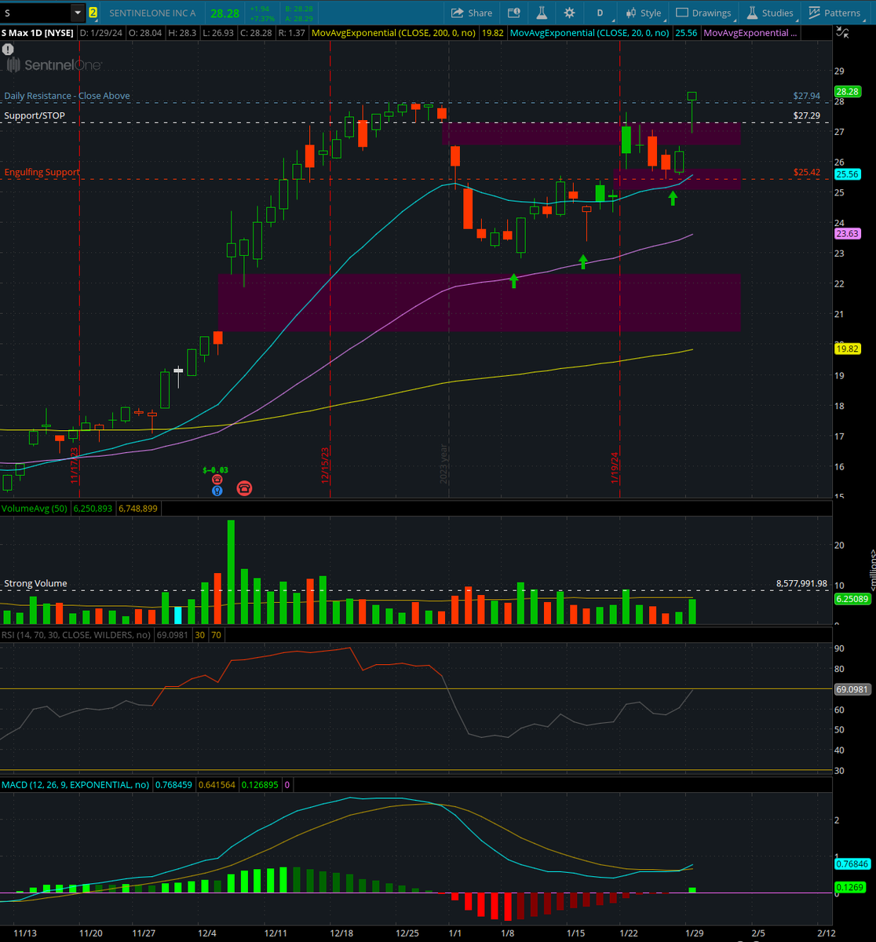This screenshot has width=876, height=942.
Task: Click the symbol input field containing S
Action: 36,13
